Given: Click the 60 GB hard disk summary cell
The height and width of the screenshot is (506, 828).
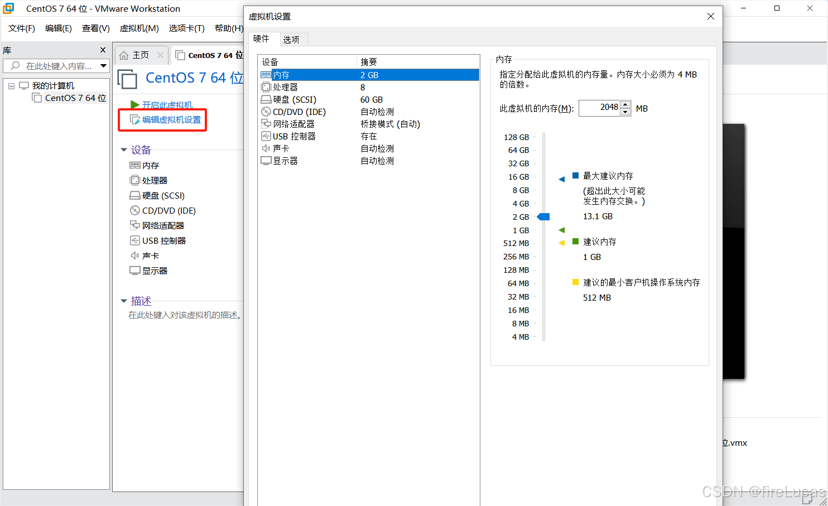Looking at the screenshot, I should [x=372, y=99].
